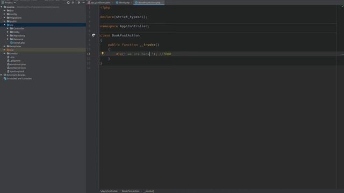
Task: Select the .gitignore file
Action: (x=15, y=61)
